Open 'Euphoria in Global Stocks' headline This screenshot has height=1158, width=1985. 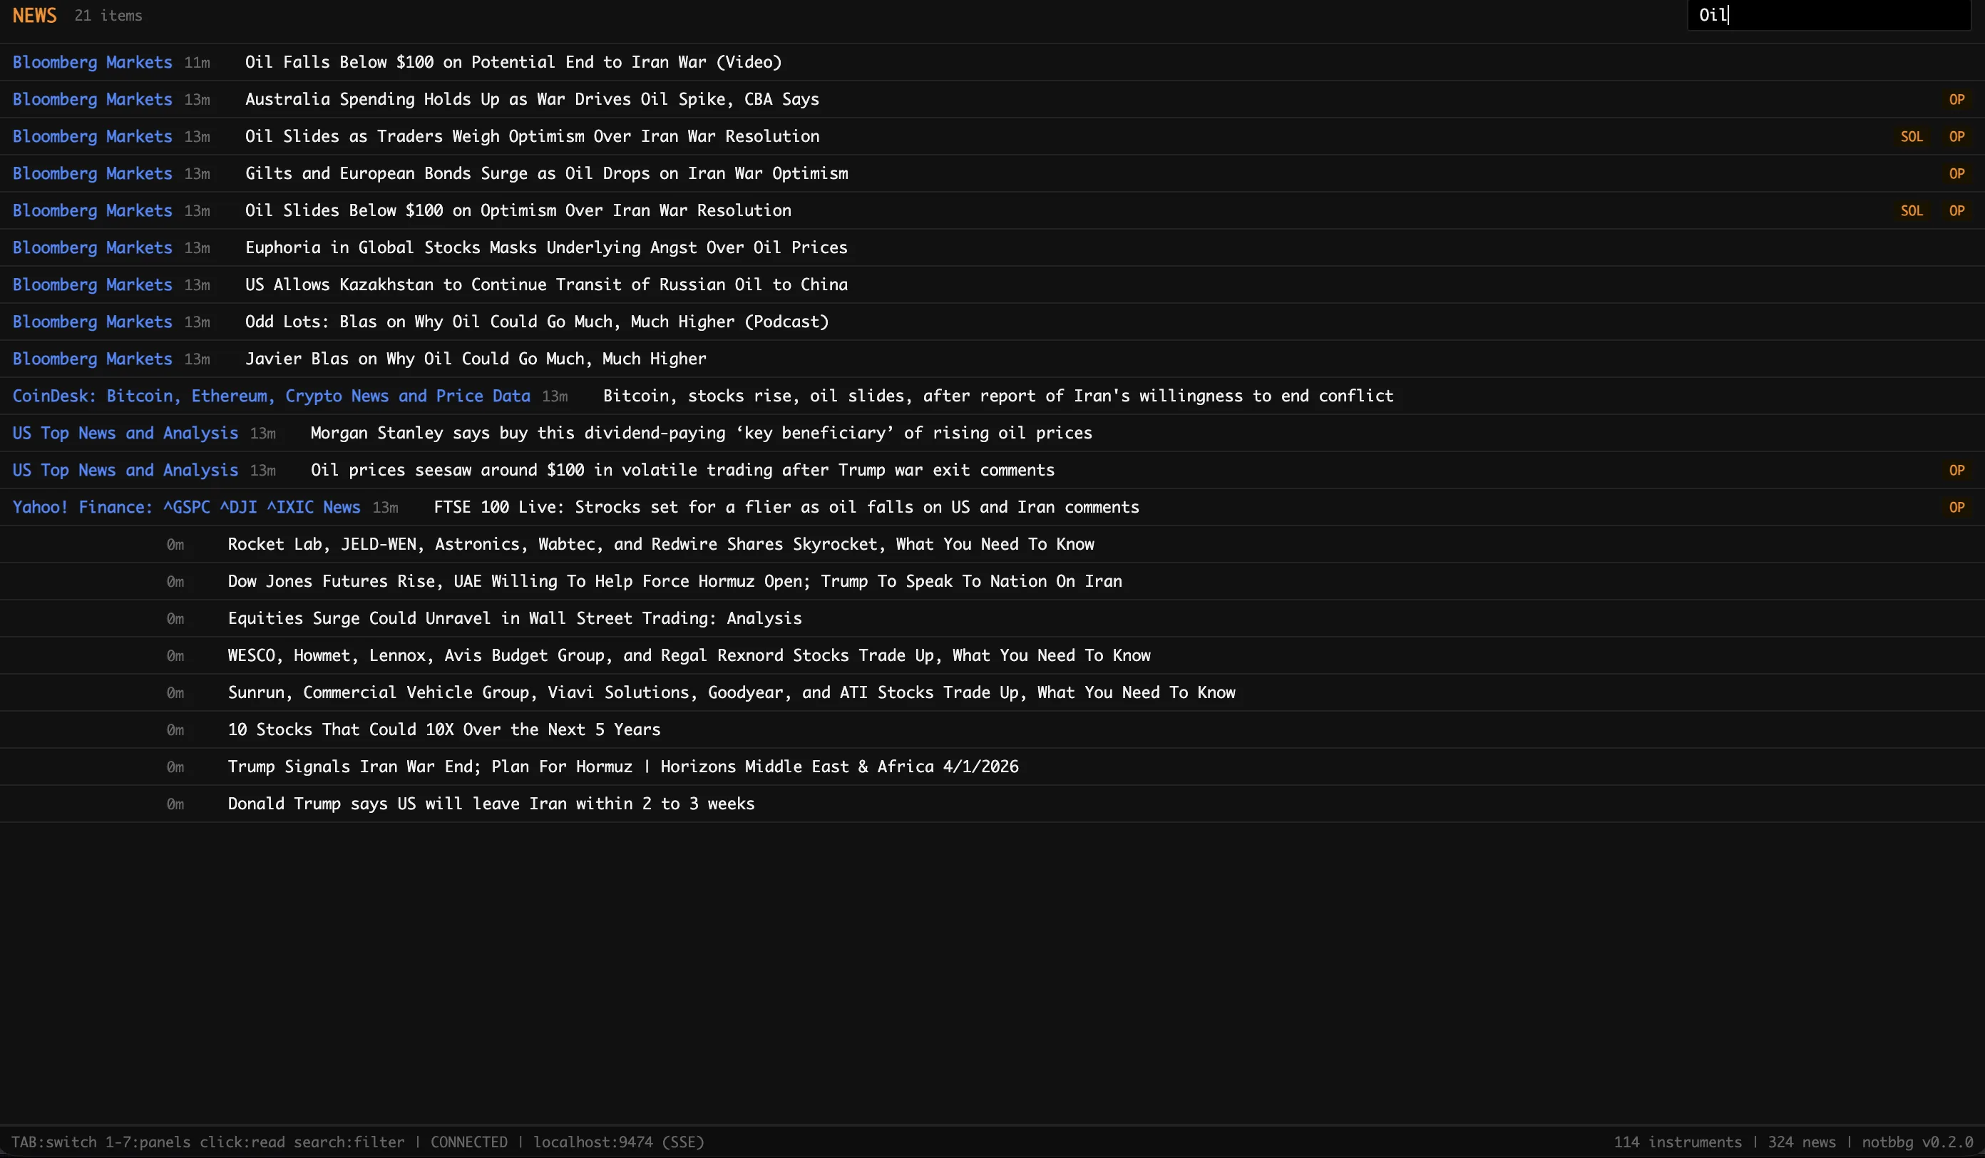click(546, 247)
